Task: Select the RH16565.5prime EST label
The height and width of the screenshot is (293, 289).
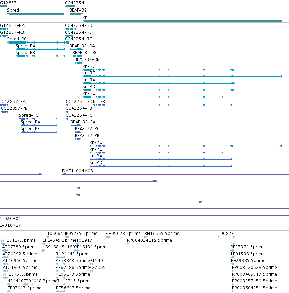Action: [x=162, y=234]
